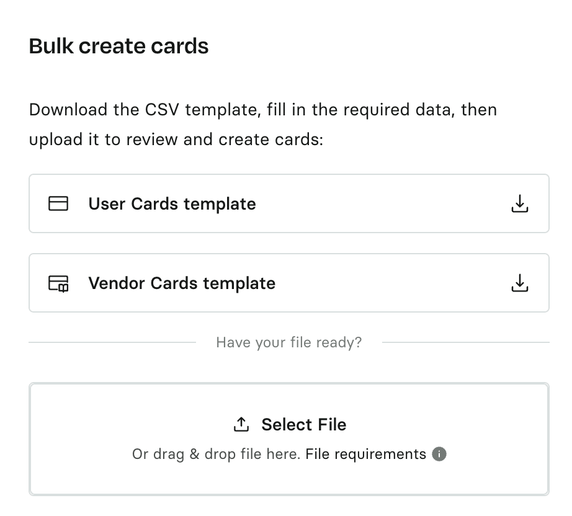
Task: Select the Vendor Cards template label
Action: [182, 283]
